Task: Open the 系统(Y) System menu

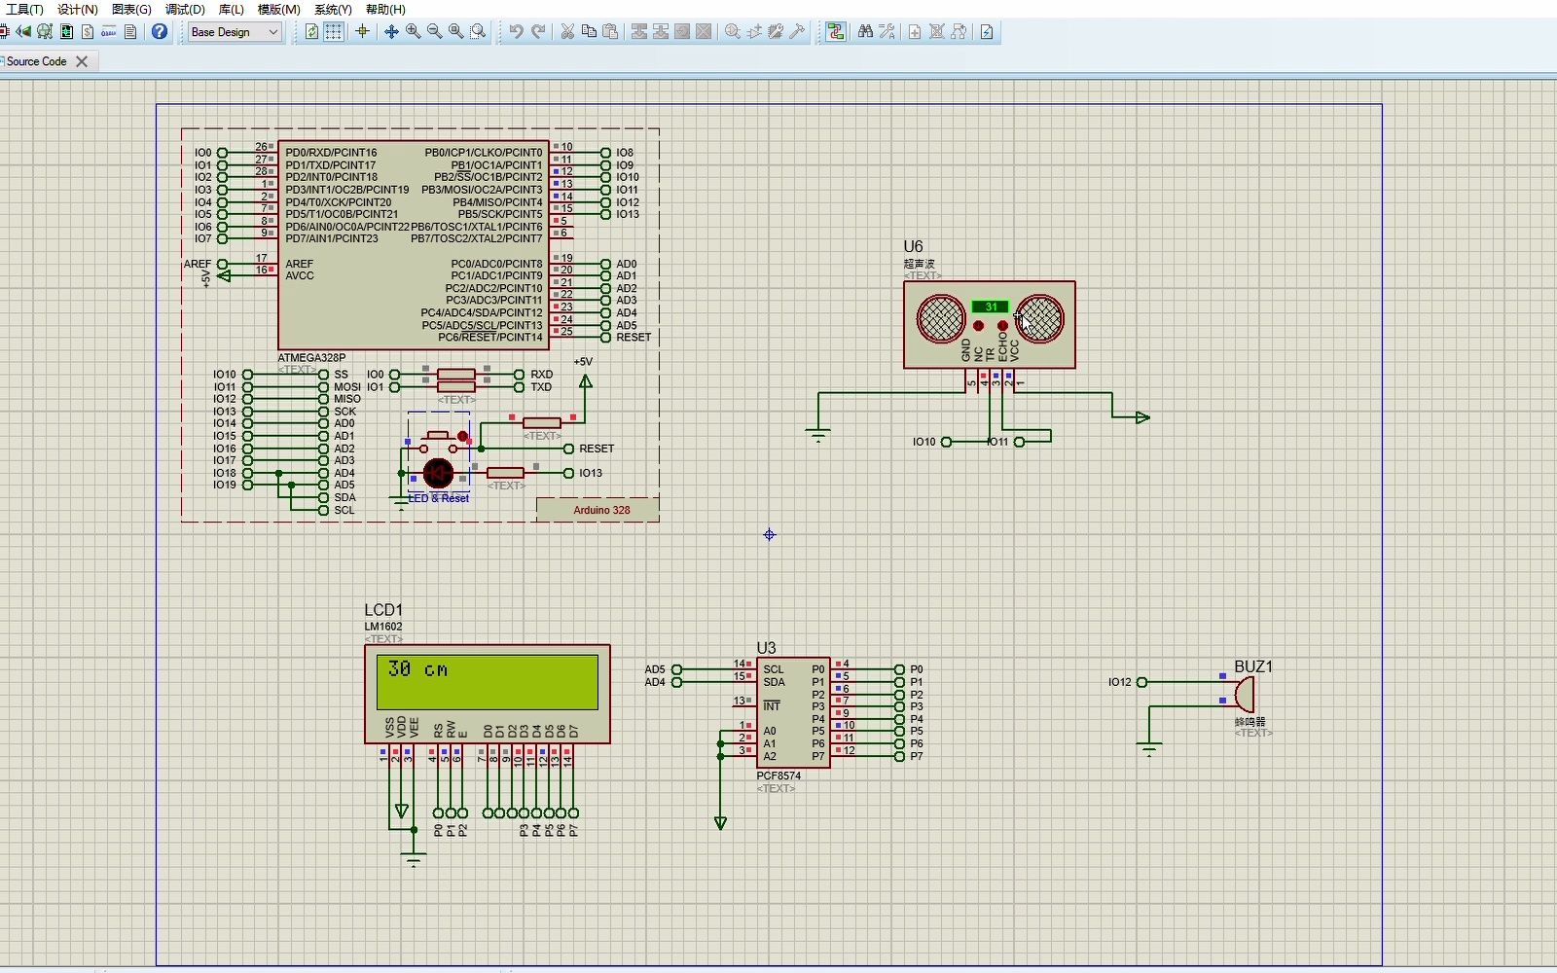Action: tap(333, 9)
